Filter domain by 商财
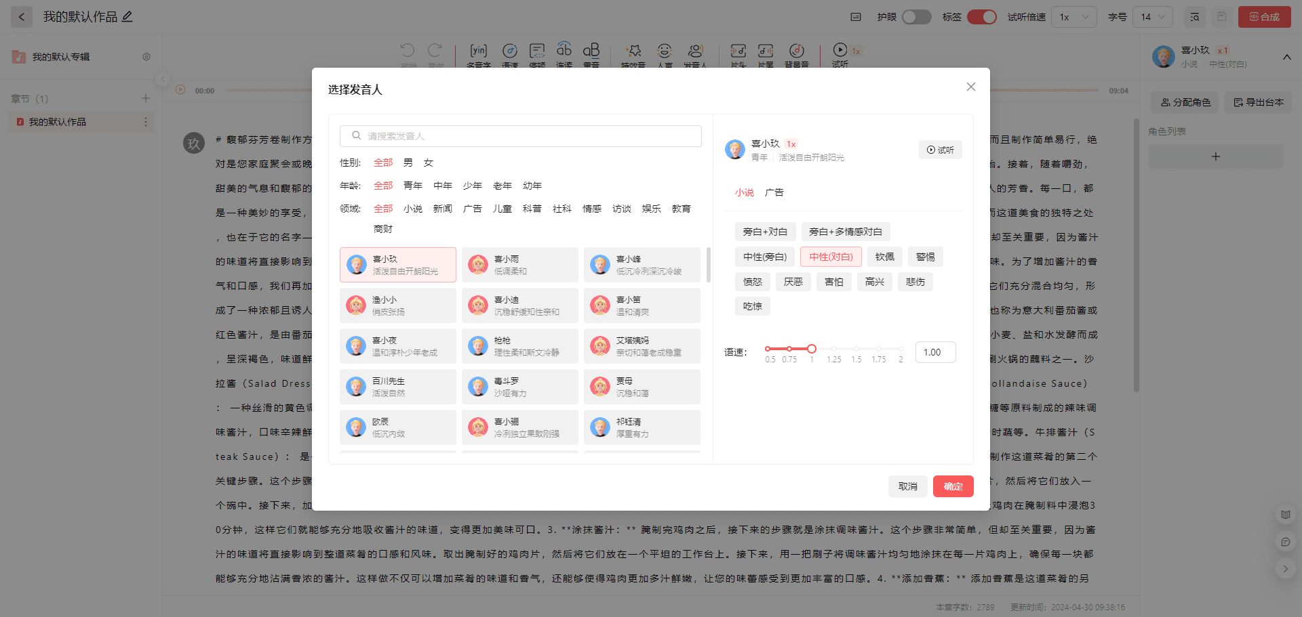 pyautogui.click(x=383, y=229)
